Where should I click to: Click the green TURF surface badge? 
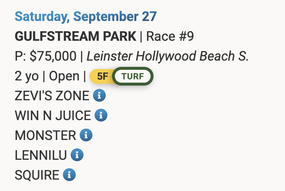coord(133,76)
